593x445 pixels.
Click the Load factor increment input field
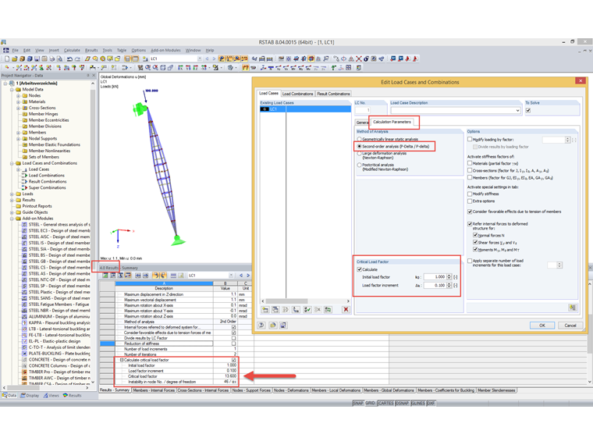point(435,285)
